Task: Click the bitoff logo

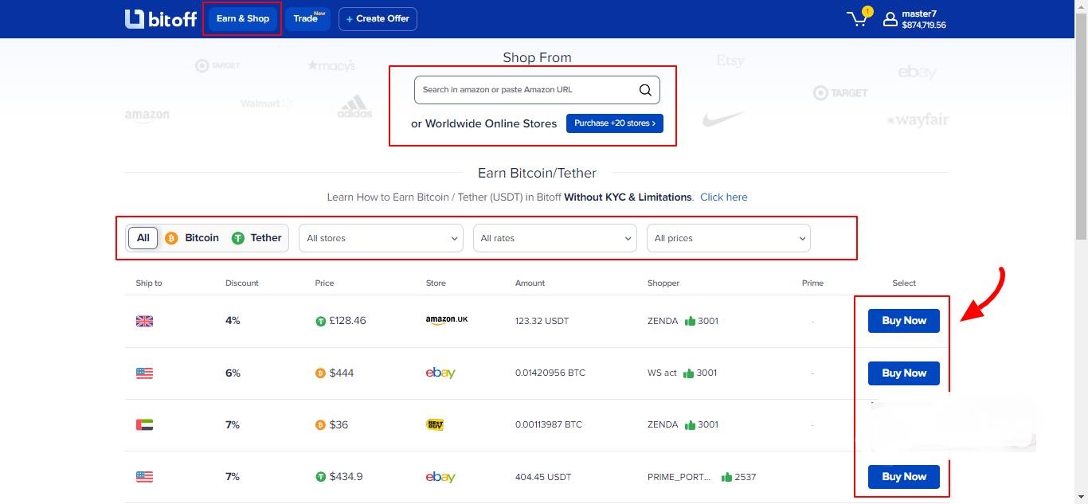Action: click(160, 19)
